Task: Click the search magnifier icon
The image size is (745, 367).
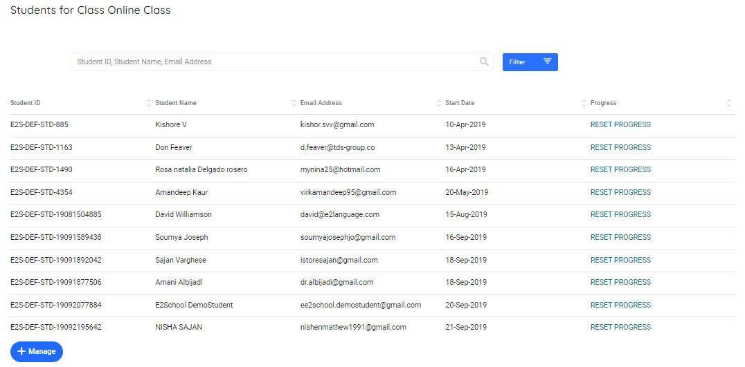Action: click(484, 62)
